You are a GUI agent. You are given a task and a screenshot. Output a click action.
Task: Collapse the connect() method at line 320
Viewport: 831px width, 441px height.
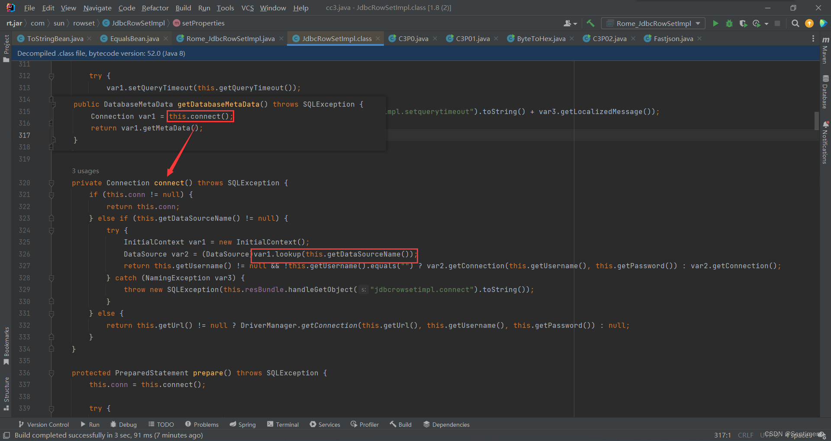[52, 183]
